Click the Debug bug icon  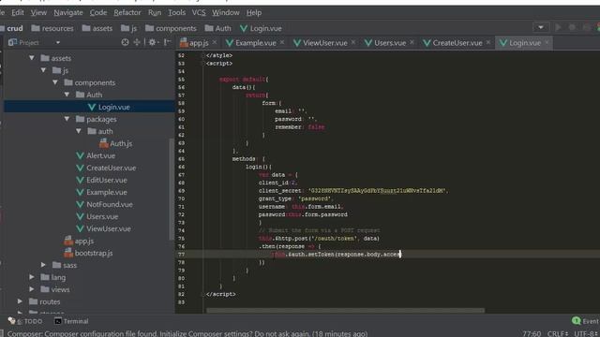point(572,27)
